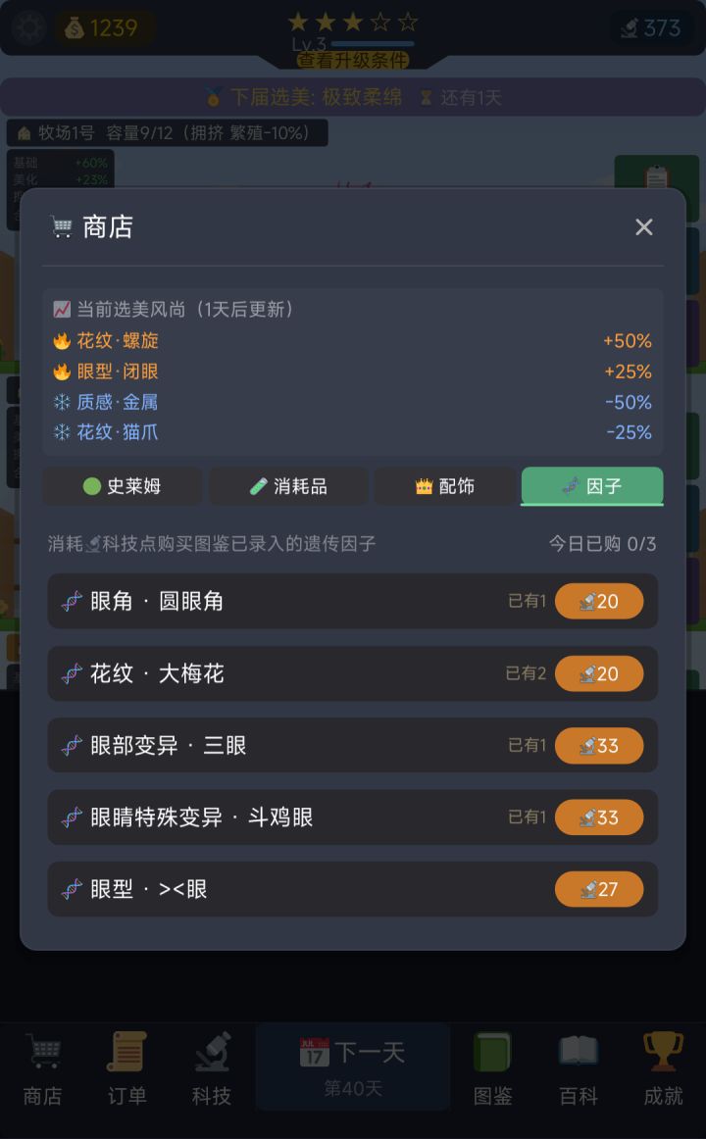Click the gold coin money counter
706x1139 pixels.
click(103, 28)
